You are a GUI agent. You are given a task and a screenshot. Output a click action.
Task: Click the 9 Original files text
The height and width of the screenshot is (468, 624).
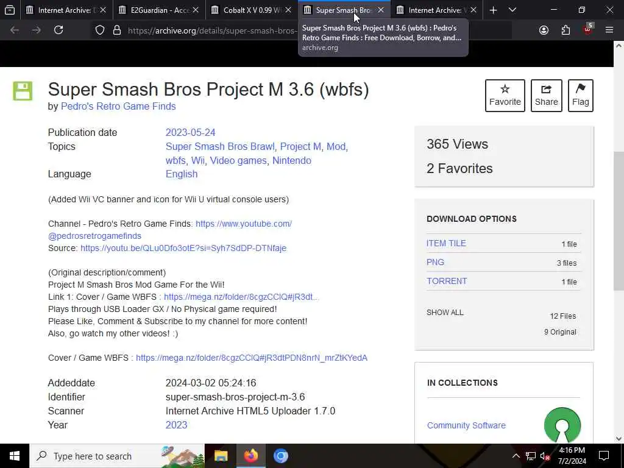[560, 332]
